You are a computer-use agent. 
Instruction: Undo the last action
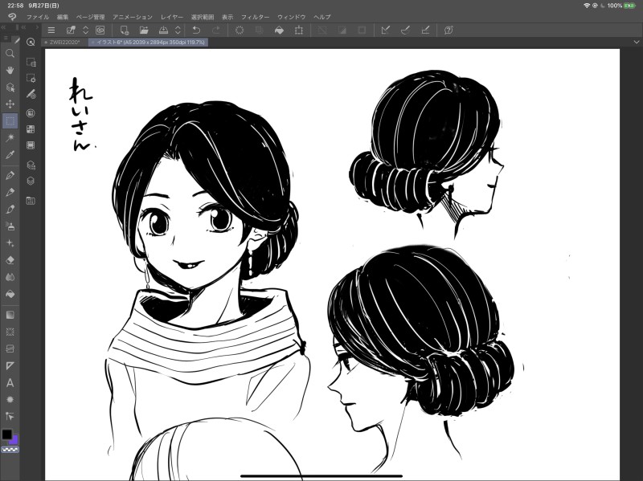(x=196, y=30)
